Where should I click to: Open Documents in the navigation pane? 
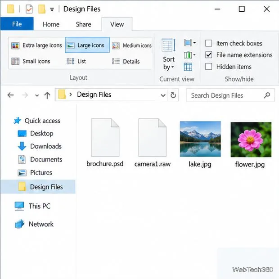tap(40, 159)
